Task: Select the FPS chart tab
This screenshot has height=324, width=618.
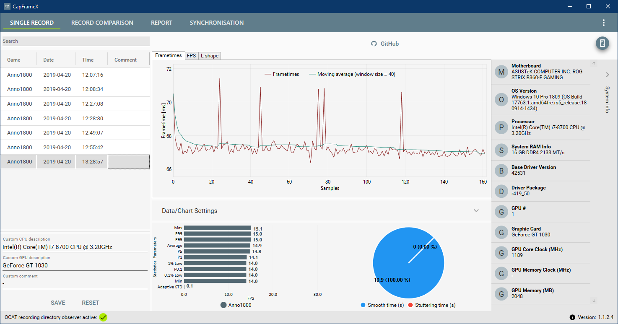Action: [x=192, y=56]
